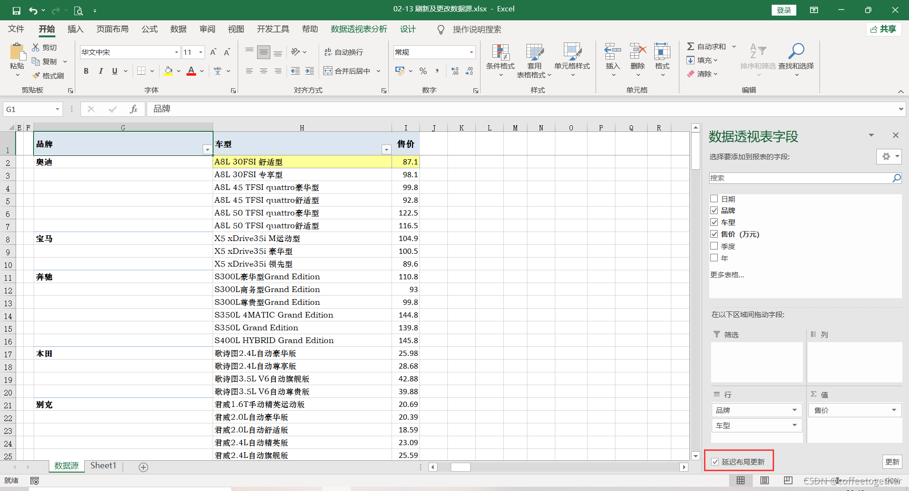Open the number format dropdown 常规
The height and width of the screenshot is (491, 909).
tap(471, 52)
